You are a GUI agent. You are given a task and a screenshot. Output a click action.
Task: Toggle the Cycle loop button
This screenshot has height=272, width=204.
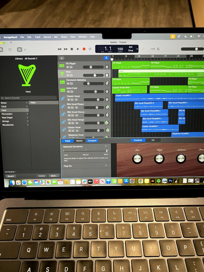pyautogui.click(x=90, y=49)
